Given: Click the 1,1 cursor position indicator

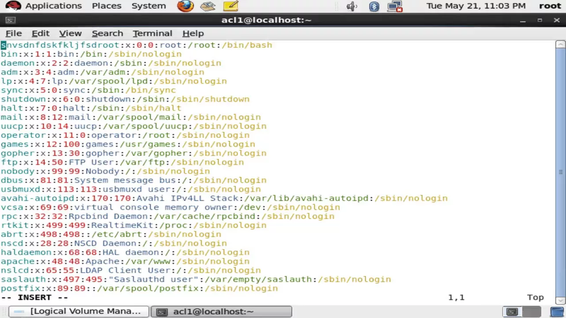Looking at the screenshot, I should pyautogui.click(x=456, y=297).
